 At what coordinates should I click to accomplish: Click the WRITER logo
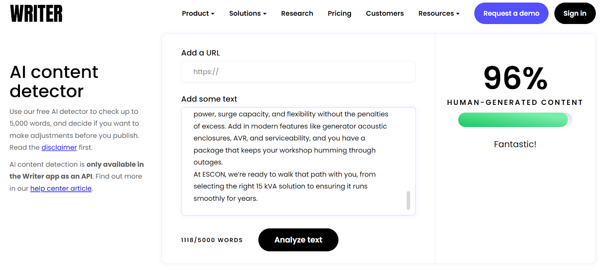36,13
